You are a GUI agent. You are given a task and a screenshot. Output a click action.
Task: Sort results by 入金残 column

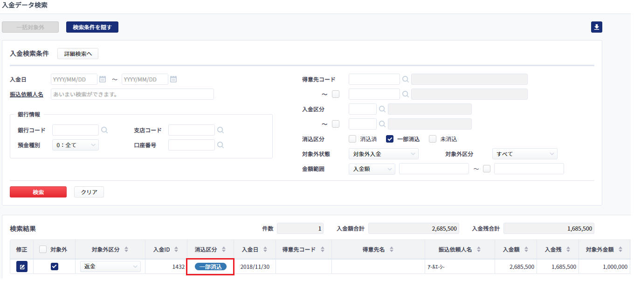tap(568, 249)
